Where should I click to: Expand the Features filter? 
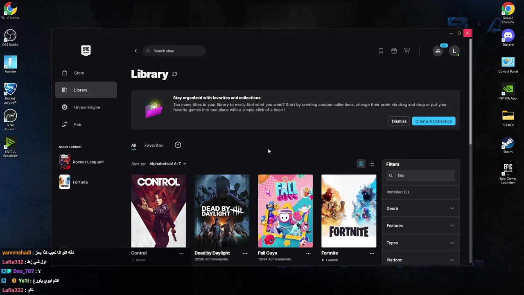pos(420,226)
